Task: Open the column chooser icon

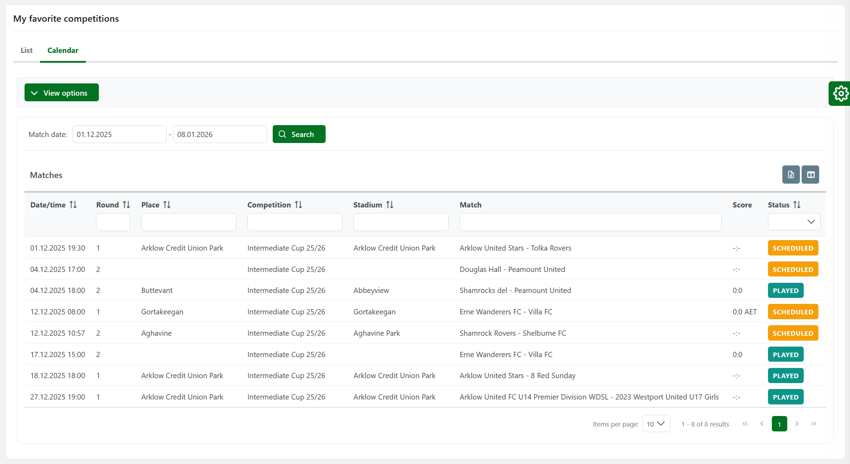Action: click(810, 175)
